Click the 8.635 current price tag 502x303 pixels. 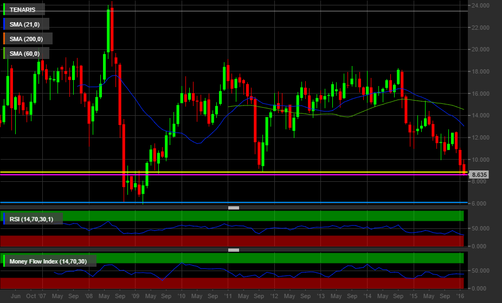point(480,175)
